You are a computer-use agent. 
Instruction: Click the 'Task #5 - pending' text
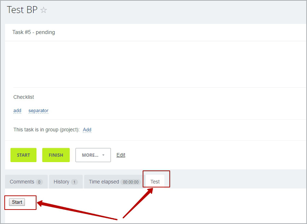pyautogui.click(x=34, y=32)
